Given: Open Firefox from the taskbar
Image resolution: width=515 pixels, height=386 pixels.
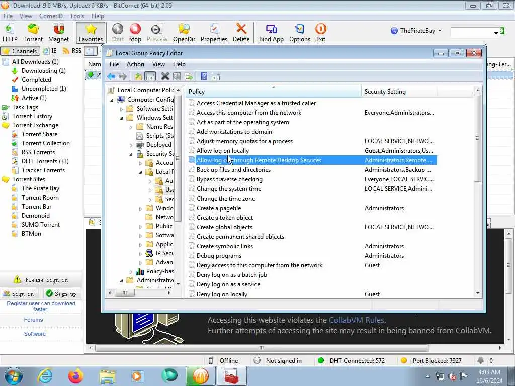Looking at the screenshot, I should 75,376.
